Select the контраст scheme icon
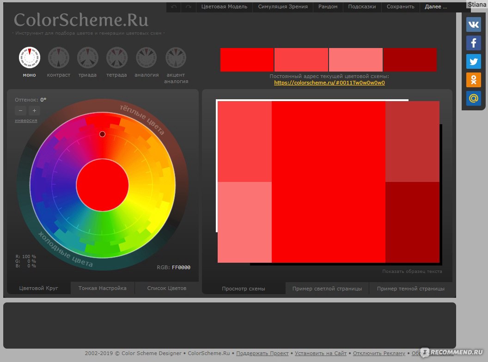This screenshot has width=488, height=362. (59, 58)
